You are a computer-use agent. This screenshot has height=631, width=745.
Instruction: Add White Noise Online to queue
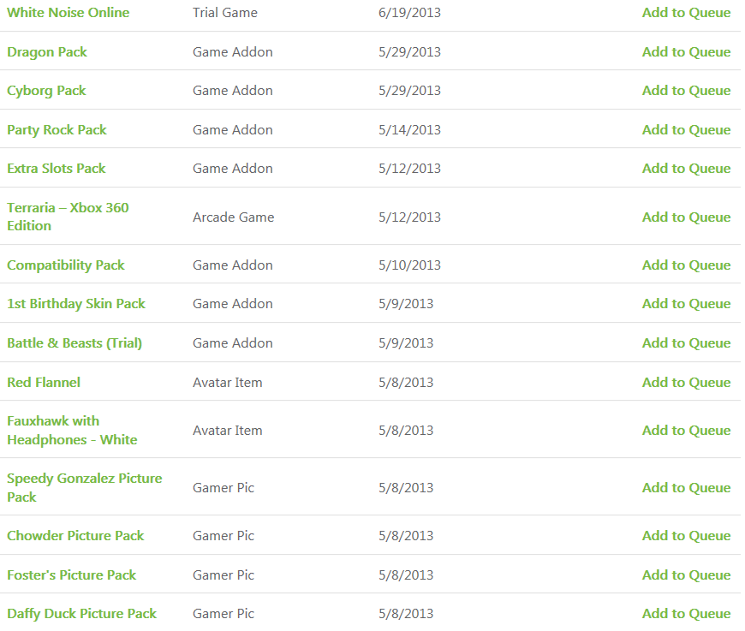(686, 13)
